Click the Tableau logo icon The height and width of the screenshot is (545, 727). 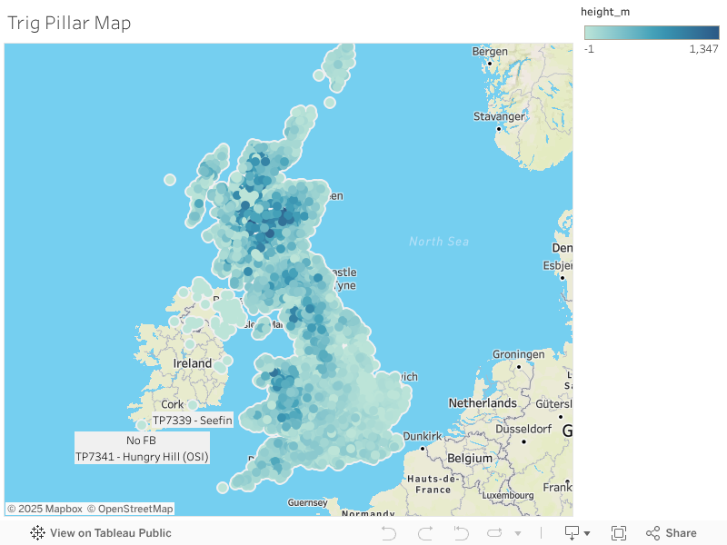37,533
